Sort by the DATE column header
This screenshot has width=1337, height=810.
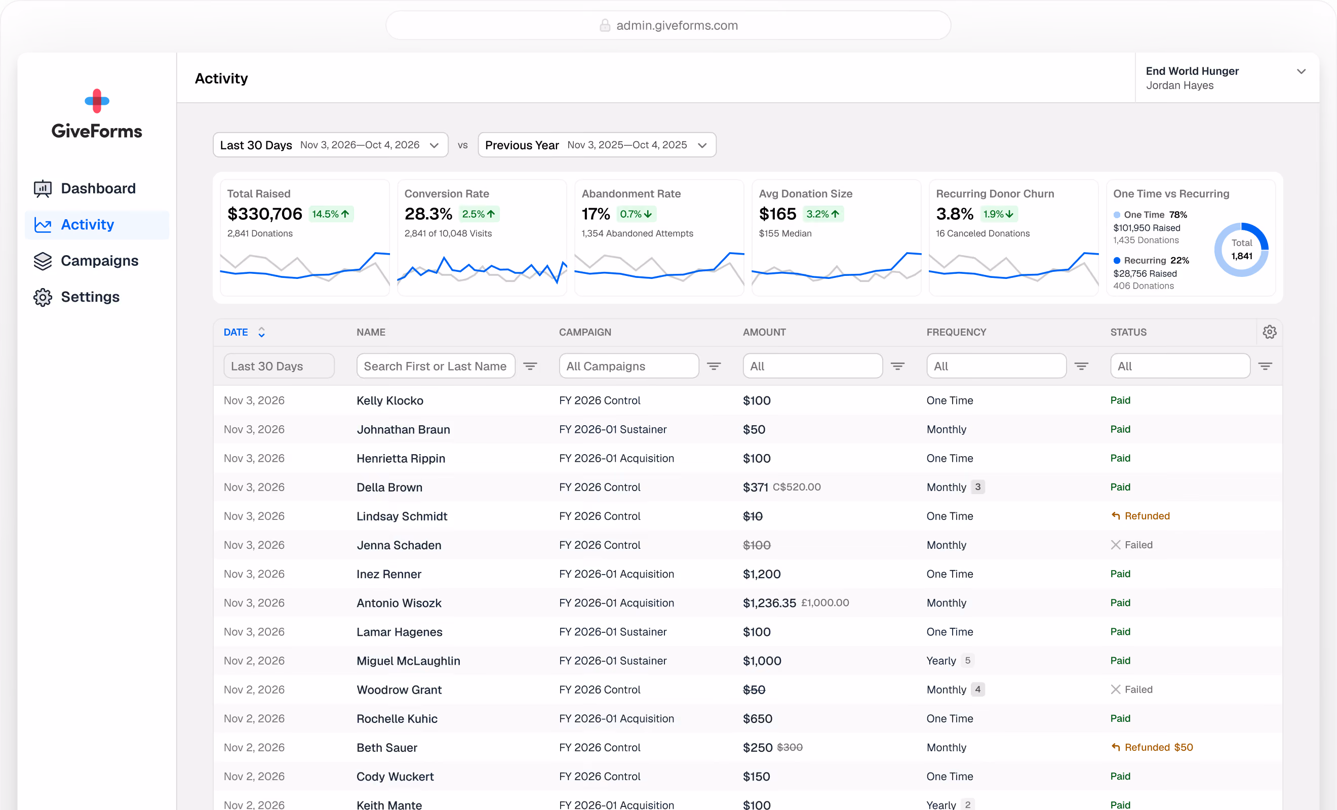(x=235, y=332)
